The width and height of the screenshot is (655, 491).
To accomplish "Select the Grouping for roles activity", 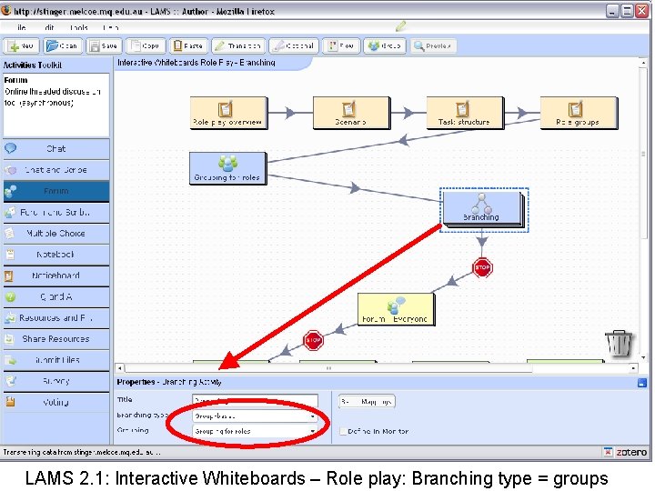I will point(227,168).
